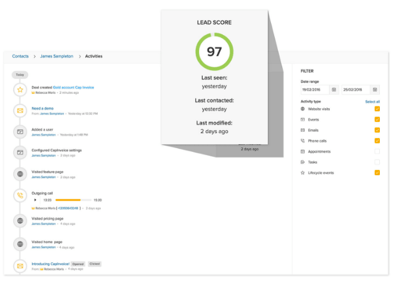Click the envelope icon beside Need a demo
The width and height of the screenshot is (393, 285).
click(20, 111)
